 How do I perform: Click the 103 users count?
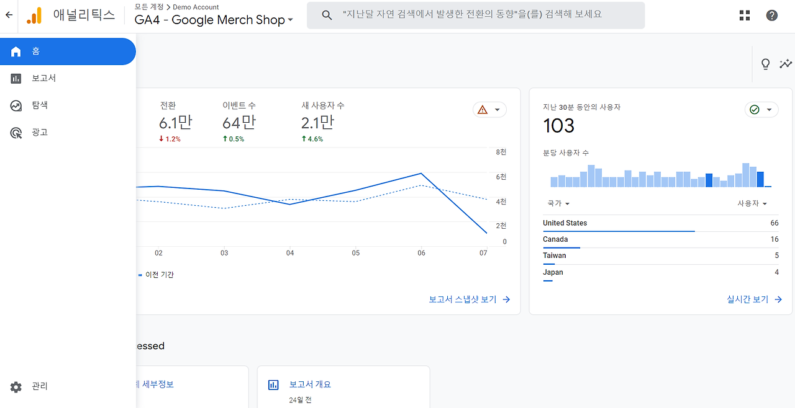pyautogui.click(x=559, y=126)
